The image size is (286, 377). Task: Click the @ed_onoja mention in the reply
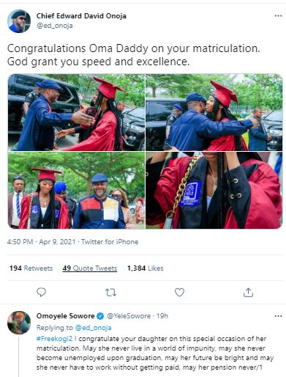(93, 328)
